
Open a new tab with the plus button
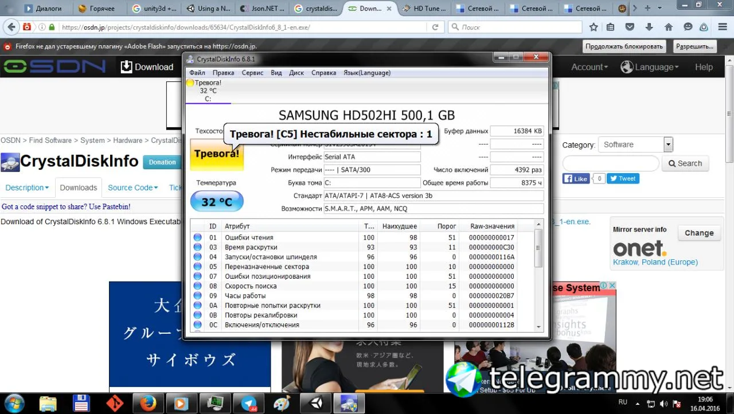(x=647, y=8)
